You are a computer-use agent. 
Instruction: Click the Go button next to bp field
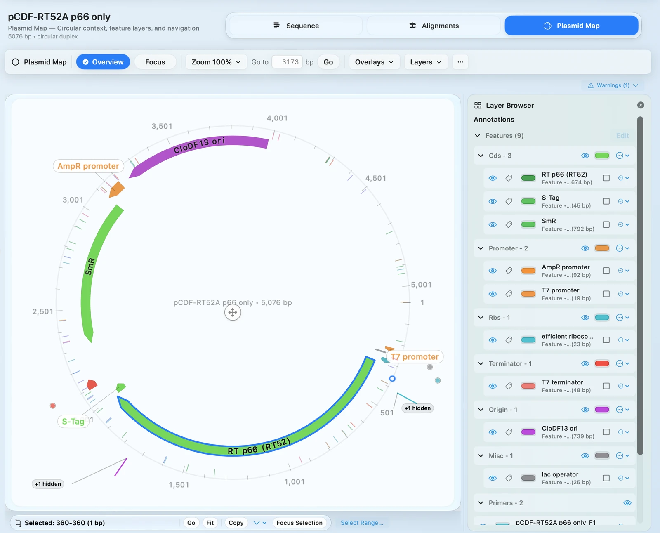click(x=328, y=62)
